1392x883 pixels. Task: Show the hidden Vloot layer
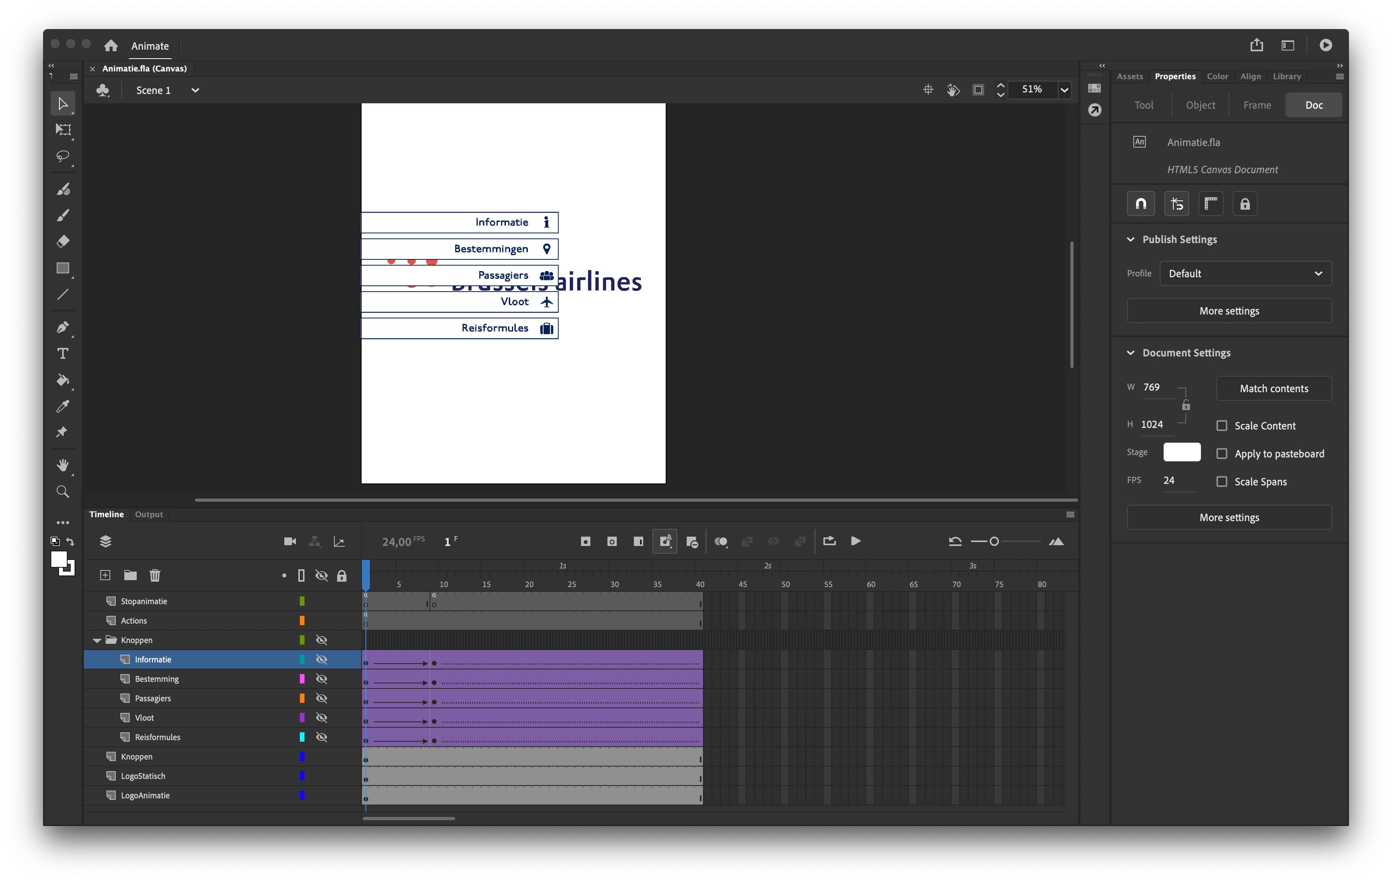pyautogui.click(x=322, y=718)
